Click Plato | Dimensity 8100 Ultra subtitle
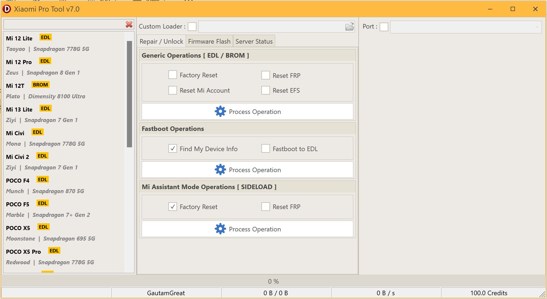547x299 pixels. (x=46, y=96)
